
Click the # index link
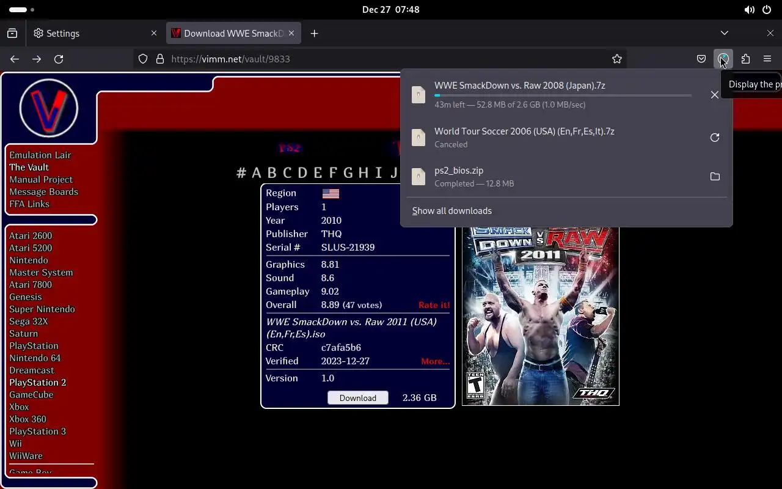pos(241,173)
